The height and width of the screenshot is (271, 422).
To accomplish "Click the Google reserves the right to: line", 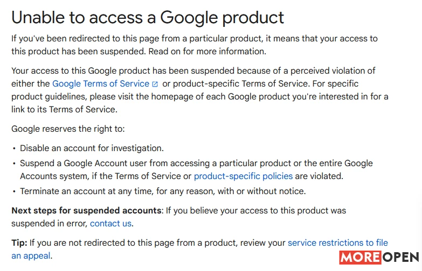I will (x=68, y=129).
